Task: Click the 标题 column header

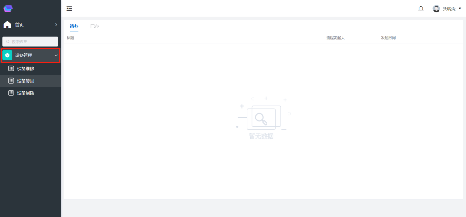Action: 70,38
